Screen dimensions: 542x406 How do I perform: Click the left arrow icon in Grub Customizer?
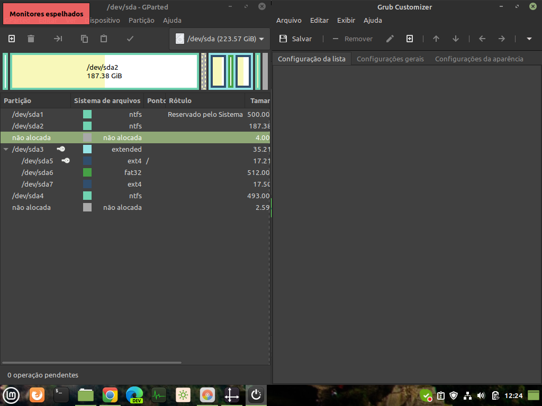point(482,39)
